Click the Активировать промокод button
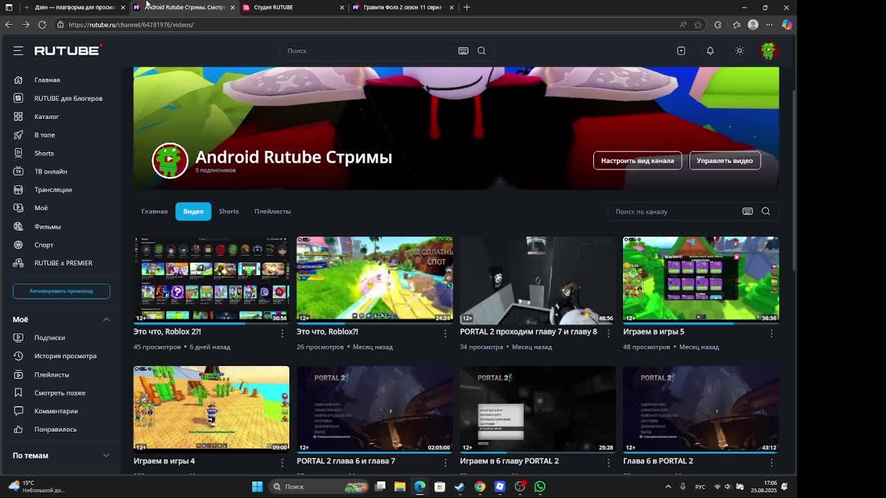Screen dimensions: 886x498 point(61,291)
